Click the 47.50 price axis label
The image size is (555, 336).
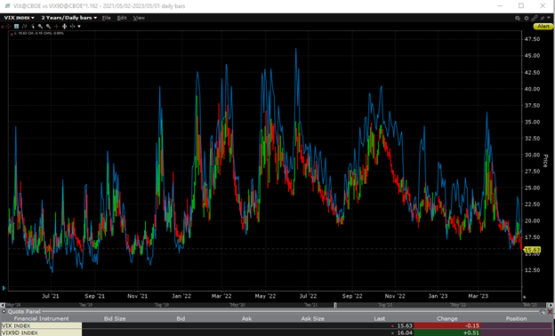point(532,39)
